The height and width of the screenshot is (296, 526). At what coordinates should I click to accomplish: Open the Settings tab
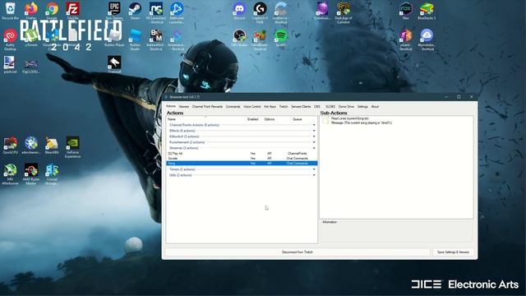click(362, 106)
